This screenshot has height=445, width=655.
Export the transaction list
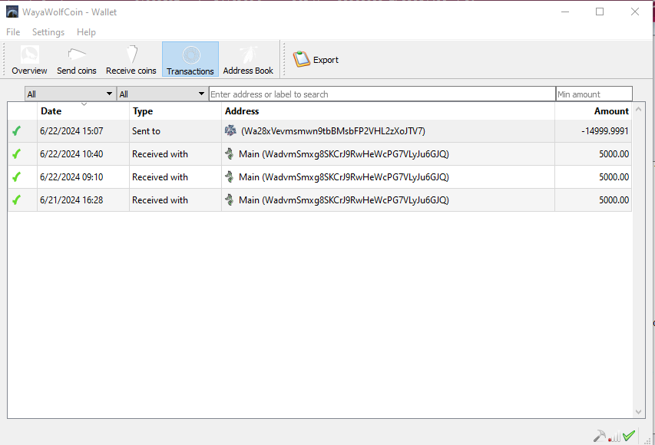316,60
